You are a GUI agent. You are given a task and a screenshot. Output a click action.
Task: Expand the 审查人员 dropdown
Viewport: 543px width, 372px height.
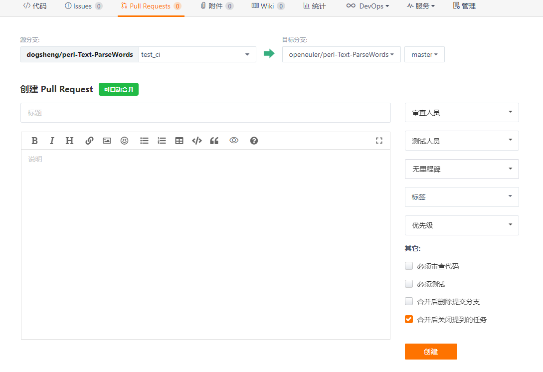[x=461, y=113]
